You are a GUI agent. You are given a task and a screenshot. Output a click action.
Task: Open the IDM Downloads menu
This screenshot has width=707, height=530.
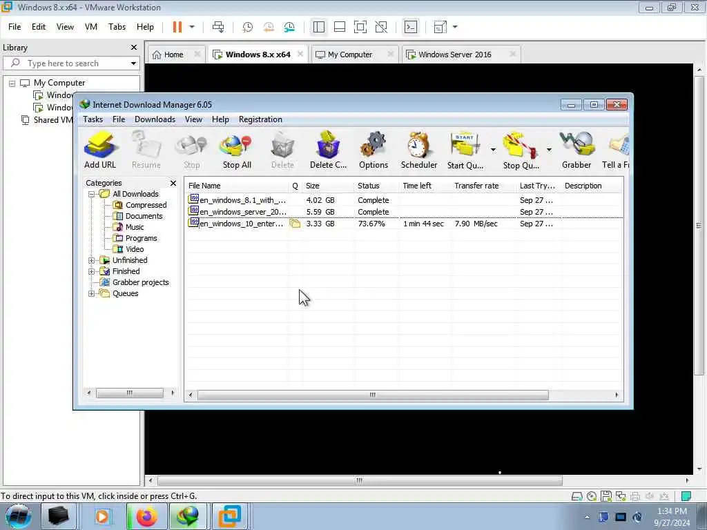pos(155,119)
